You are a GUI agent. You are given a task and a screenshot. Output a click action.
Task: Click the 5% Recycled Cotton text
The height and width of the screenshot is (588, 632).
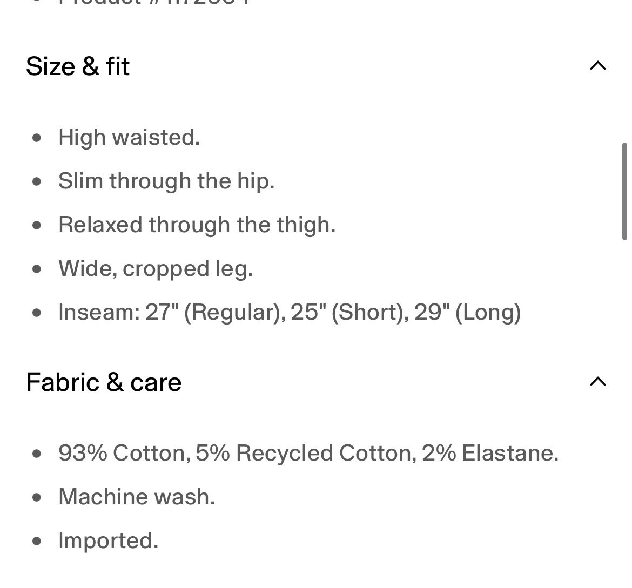click(306, 453)
